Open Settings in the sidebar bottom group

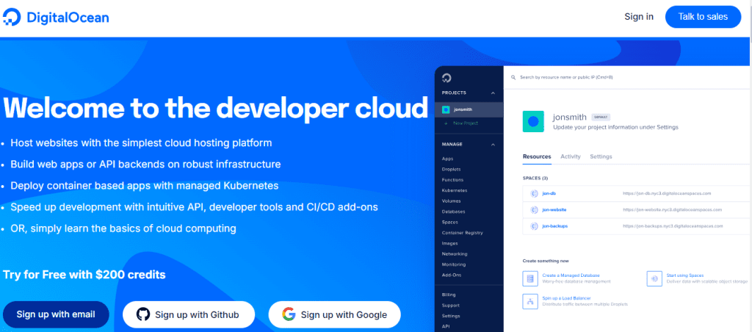(451, 316)
